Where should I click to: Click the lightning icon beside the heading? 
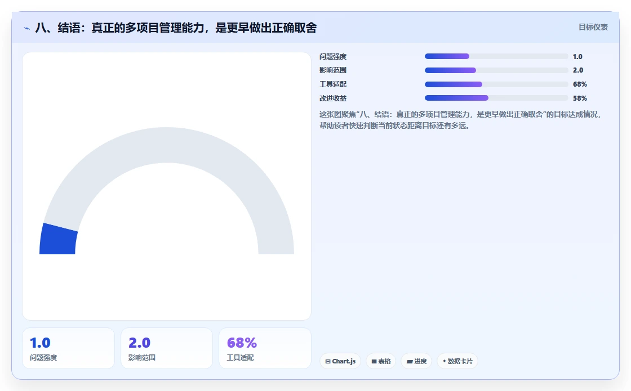tap(27, 28)
